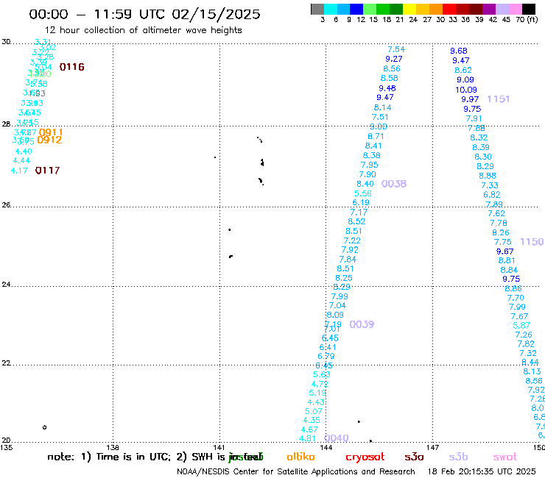The width and height of the screenshot is (545, 478).
Task: Select the light green legend swatch
Action: coord(370,9)
